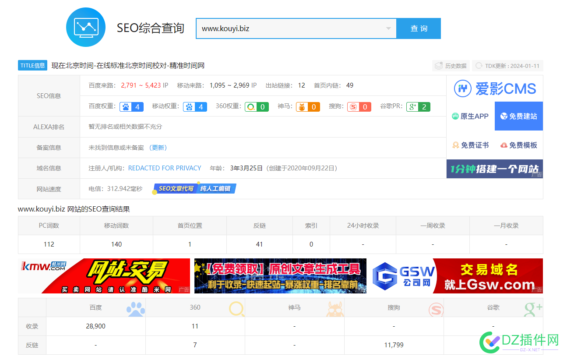Click mobile traffic 1,095 ~ 2,969 value
The width and height of the screenshot is (567, 360).
pyautogui.click(x=229, y=85)
